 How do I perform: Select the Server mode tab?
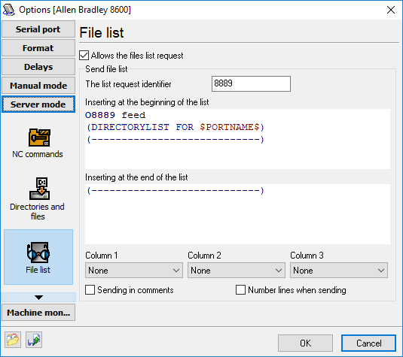[x=38, y=104]
